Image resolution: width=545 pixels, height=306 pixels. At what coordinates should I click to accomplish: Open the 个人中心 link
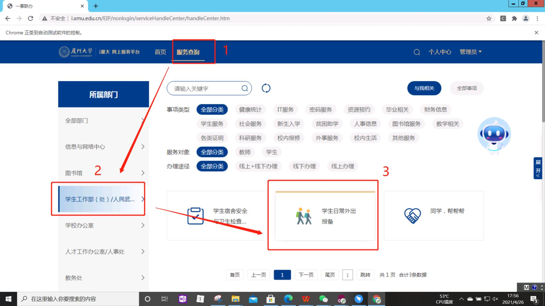(x=440, y=52)
